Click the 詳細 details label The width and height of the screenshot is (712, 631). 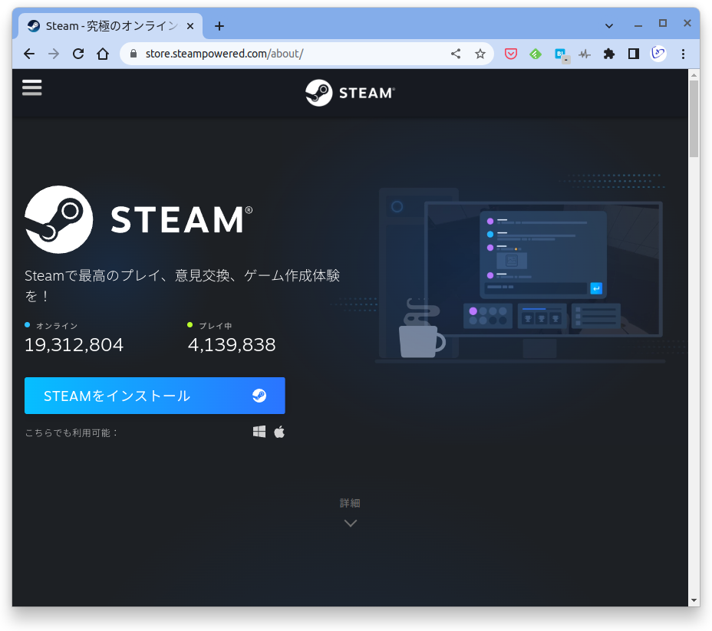click(350, 503)
